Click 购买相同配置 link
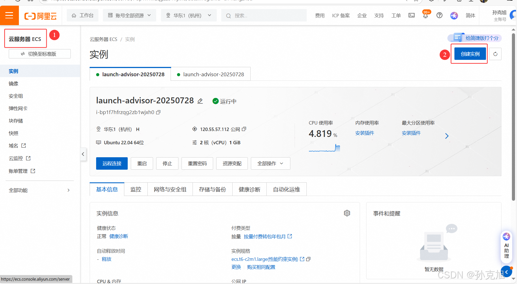The width and height of the screenshot is (517, 284). (x=261, y=267)
